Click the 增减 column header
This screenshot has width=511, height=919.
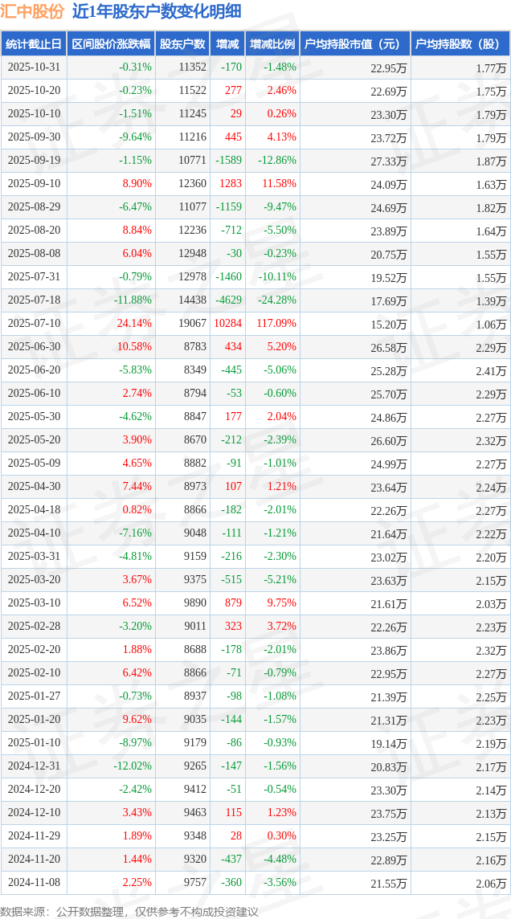coord(228,44)
